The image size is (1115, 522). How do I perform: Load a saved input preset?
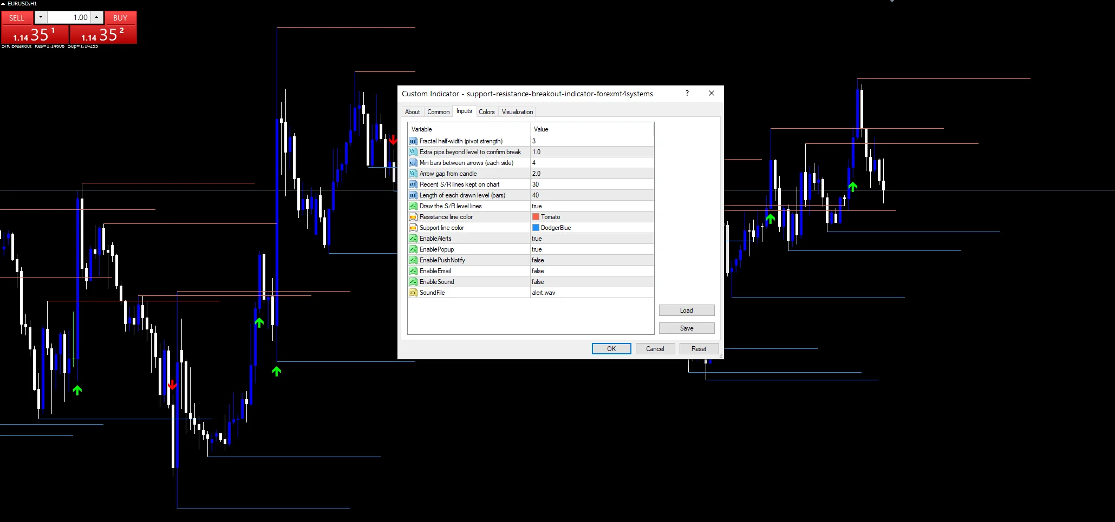687,310
